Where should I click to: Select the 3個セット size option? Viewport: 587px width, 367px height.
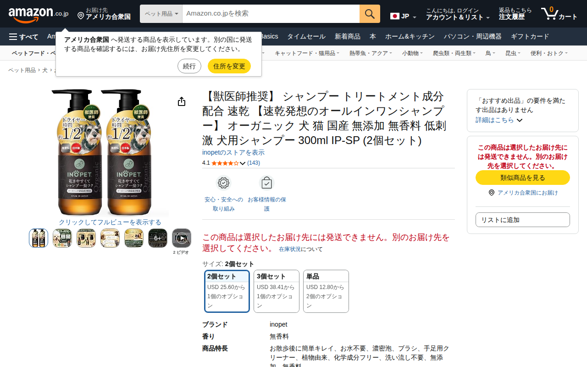click(277, 291)
